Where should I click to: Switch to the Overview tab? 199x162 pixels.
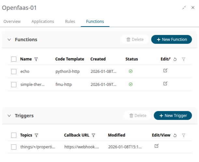coord(12,22)
